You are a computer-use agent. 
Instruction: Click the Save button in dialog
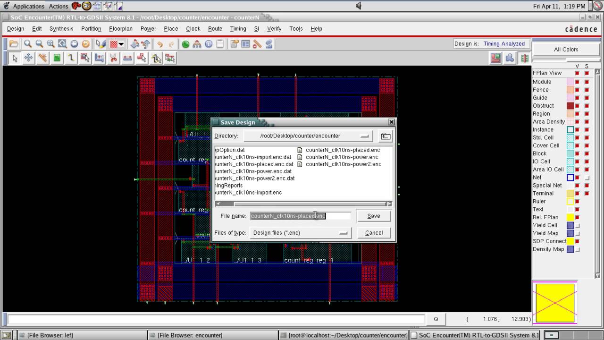coord(374,216)
